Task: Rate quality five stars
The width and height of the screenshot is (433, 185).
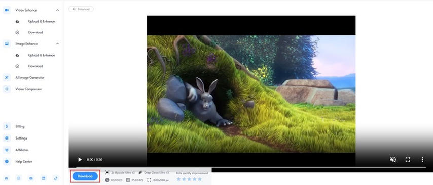Action: point(200,179)
